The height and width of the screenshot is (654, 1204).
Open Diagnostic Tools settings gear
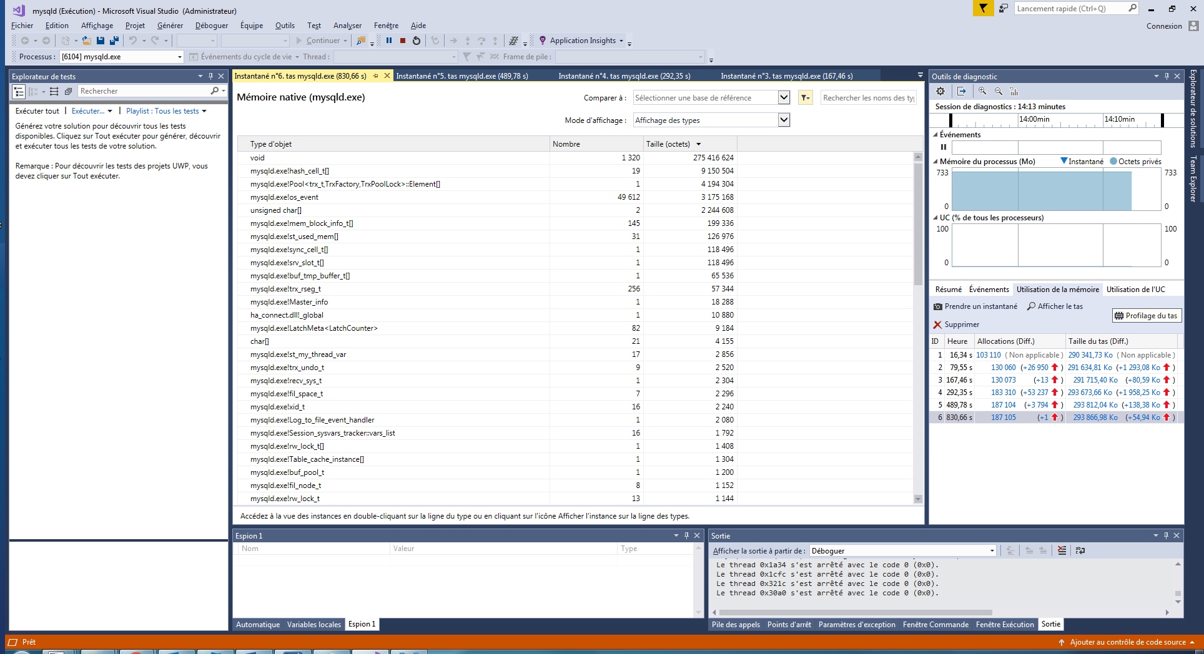tap(940, 91)
